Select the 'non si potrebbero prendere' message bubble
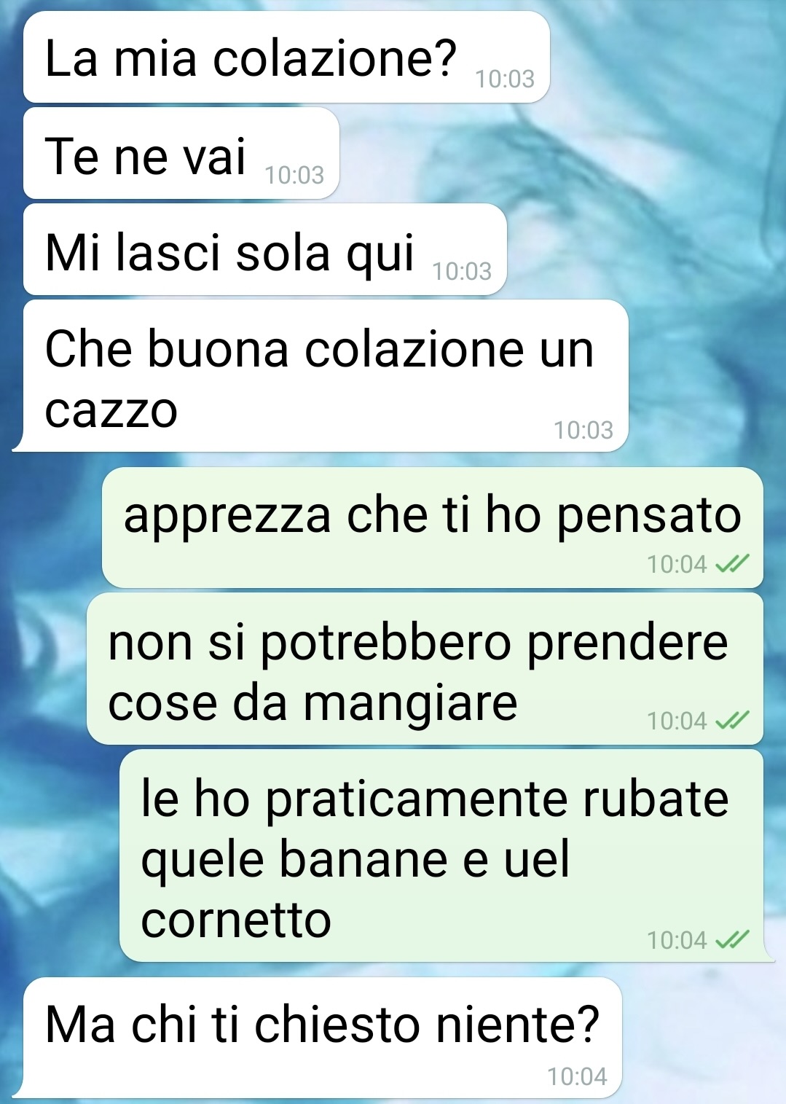The height and width of the screenshot is (1104, 786). (425, 669)
